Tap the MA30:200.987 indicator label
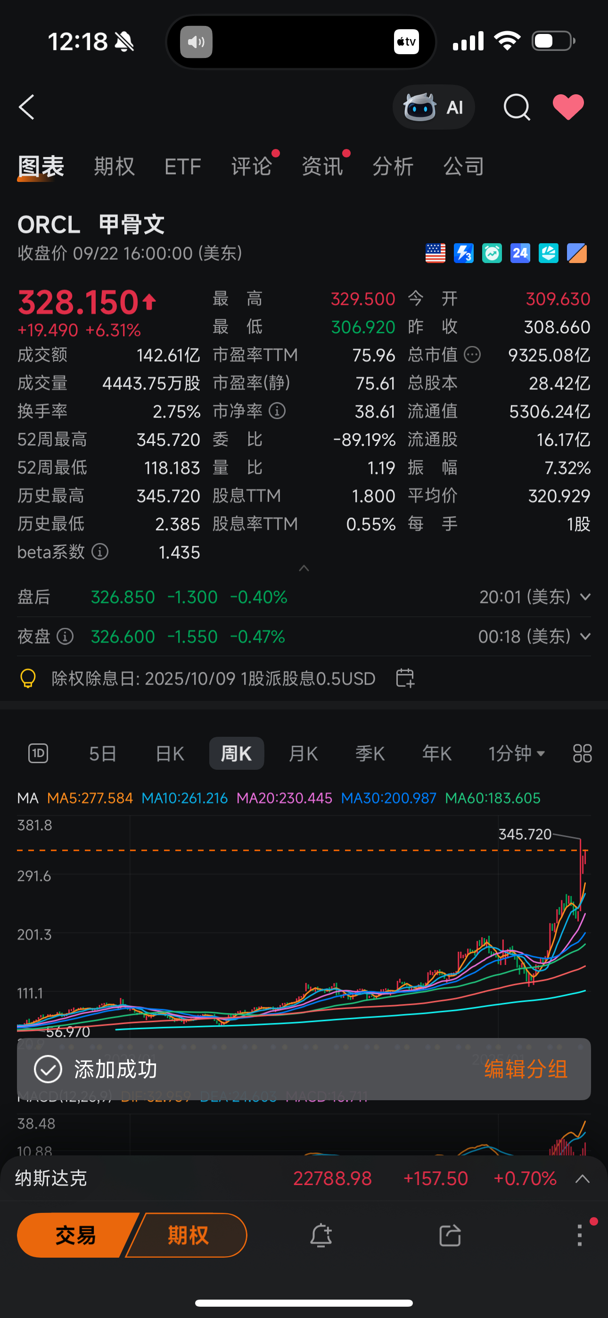This screenshot has height=1318, width=608. pyautogui.click(x=388, y=798)
